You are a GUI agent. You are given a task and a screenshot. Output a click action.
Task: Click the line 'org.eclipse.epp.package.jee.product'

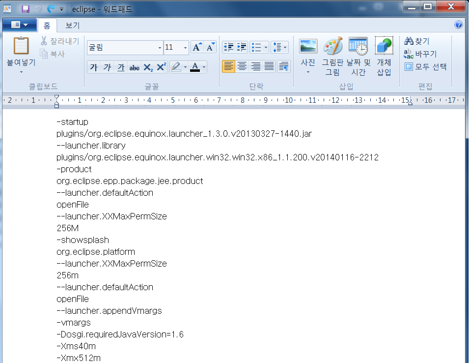pos(130,181)
